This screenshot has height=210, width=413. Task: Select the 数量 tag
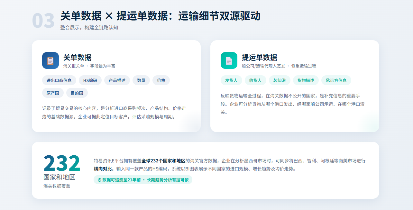point(141,80)
